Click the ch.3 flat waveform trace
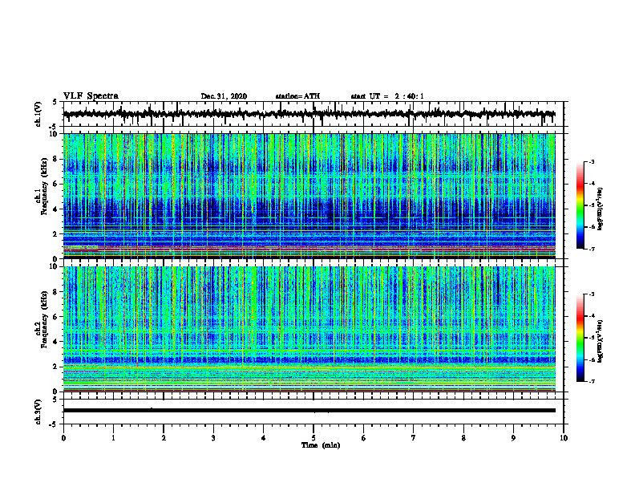The width and height of the screenshot is (635, 491). click(309, 411)
